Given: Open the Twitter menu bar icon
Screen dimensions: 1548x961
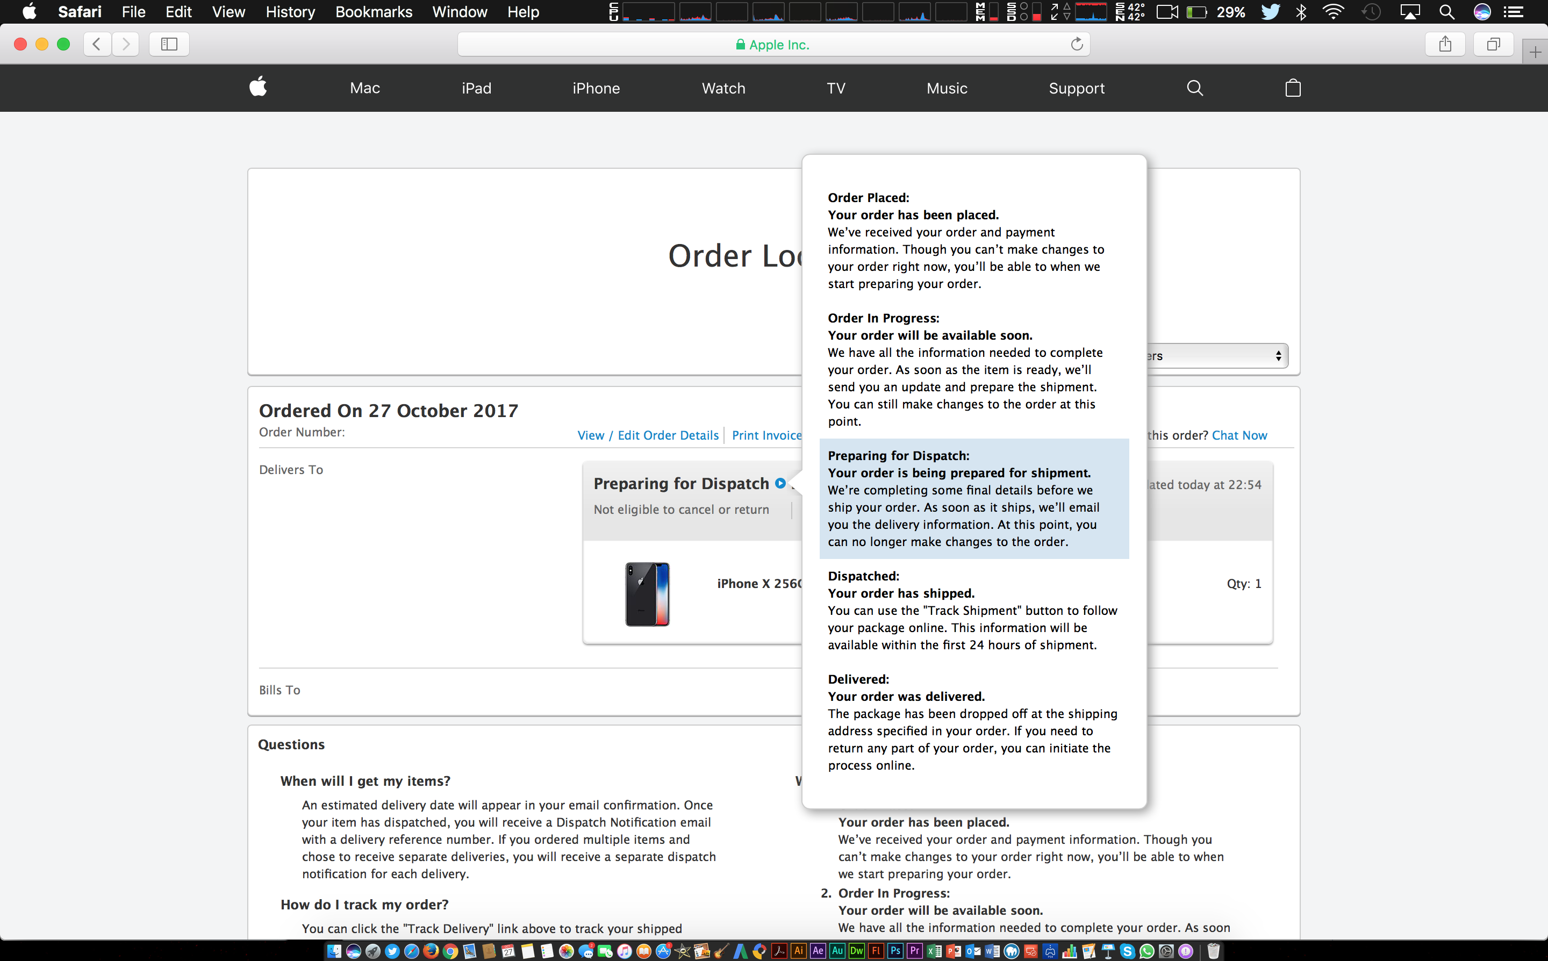Looking at the screenshot, I should 1270,11.
